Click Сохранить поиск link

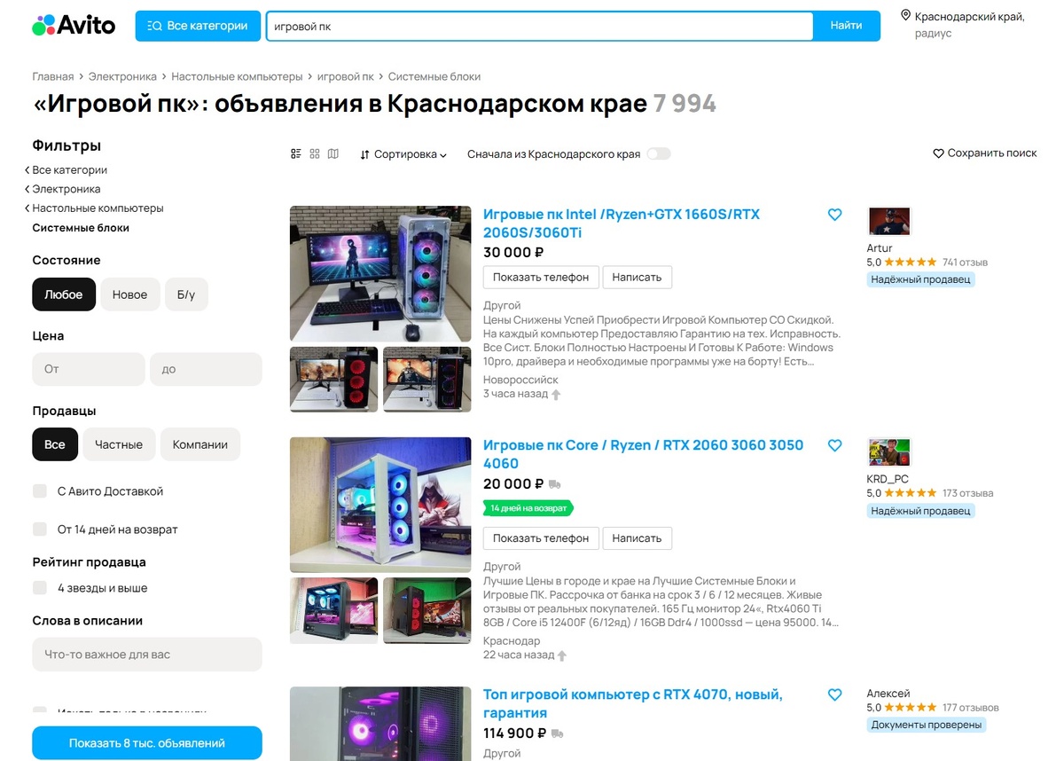[x=985, y=153]
